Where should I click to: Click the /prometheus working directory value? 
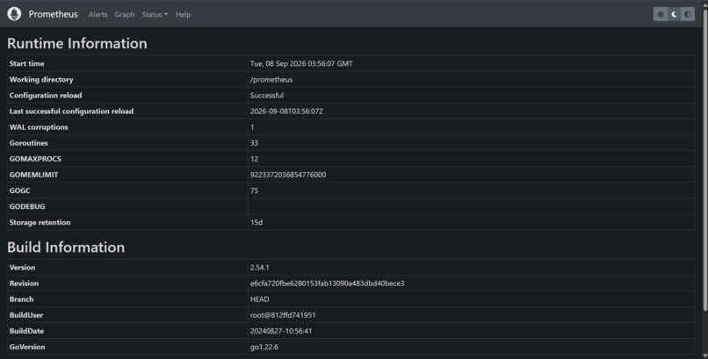271,79
